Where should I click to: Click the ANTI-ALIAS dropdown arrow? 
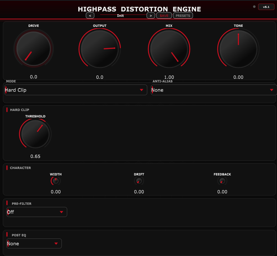click(x=272, y=90)
